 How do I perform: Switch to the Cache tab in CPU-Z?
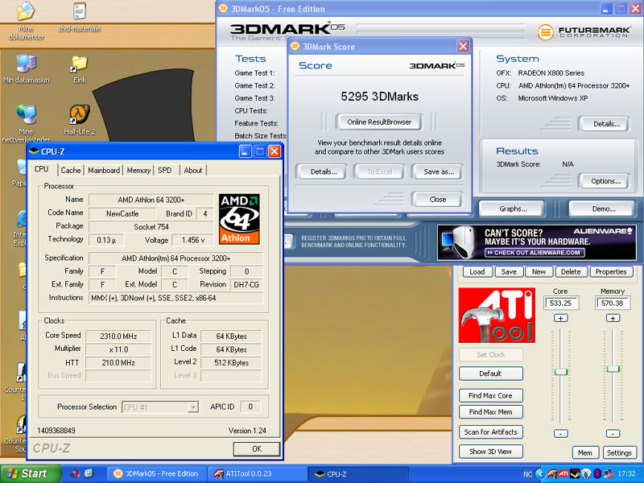click(x=71, y=171)
